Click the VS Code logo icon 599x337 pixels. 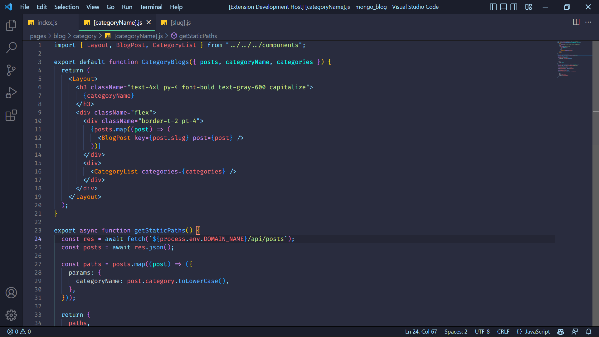coord(9,7)
